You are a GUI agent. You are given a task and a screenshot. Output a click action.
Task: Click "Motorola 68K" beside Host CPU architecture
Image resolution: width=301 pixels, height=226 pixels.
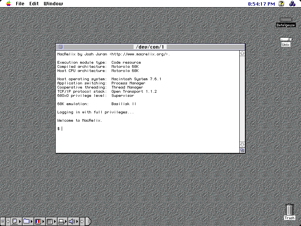125,71
